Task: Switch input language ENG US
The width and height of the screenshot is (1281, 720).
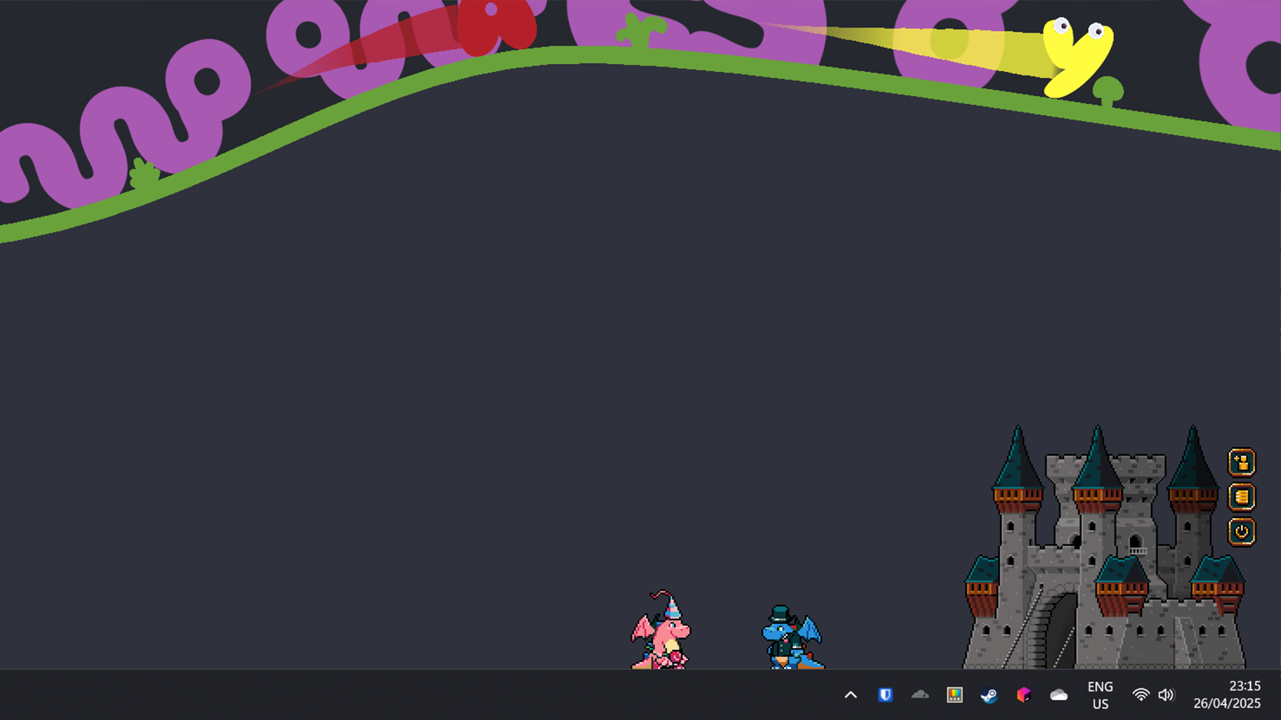Action: (x=1100, y=695)
